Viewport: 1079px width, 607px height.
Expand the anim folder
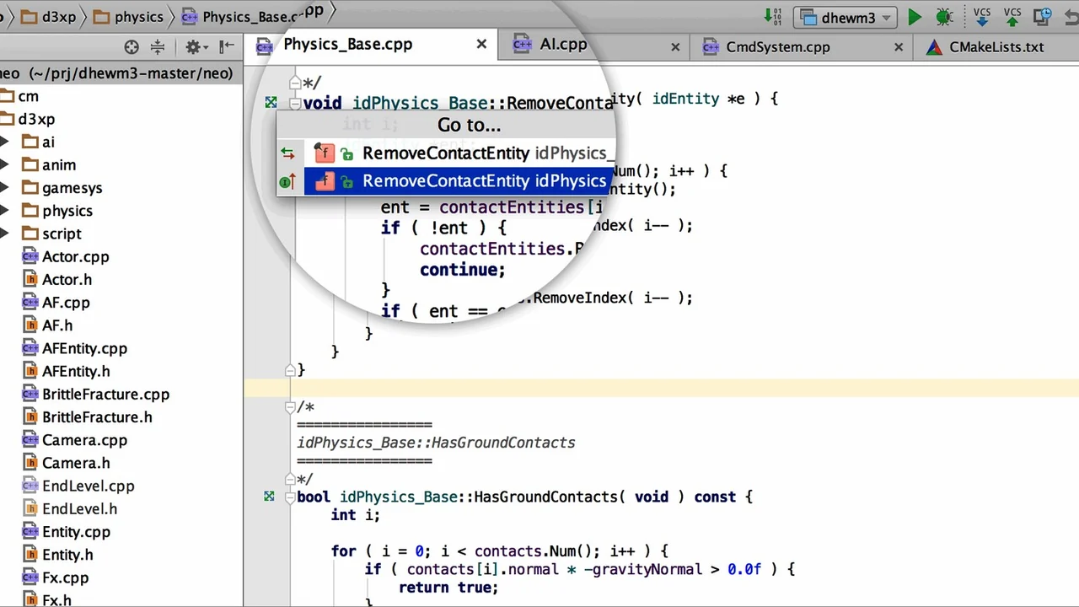tap(5, 164)
